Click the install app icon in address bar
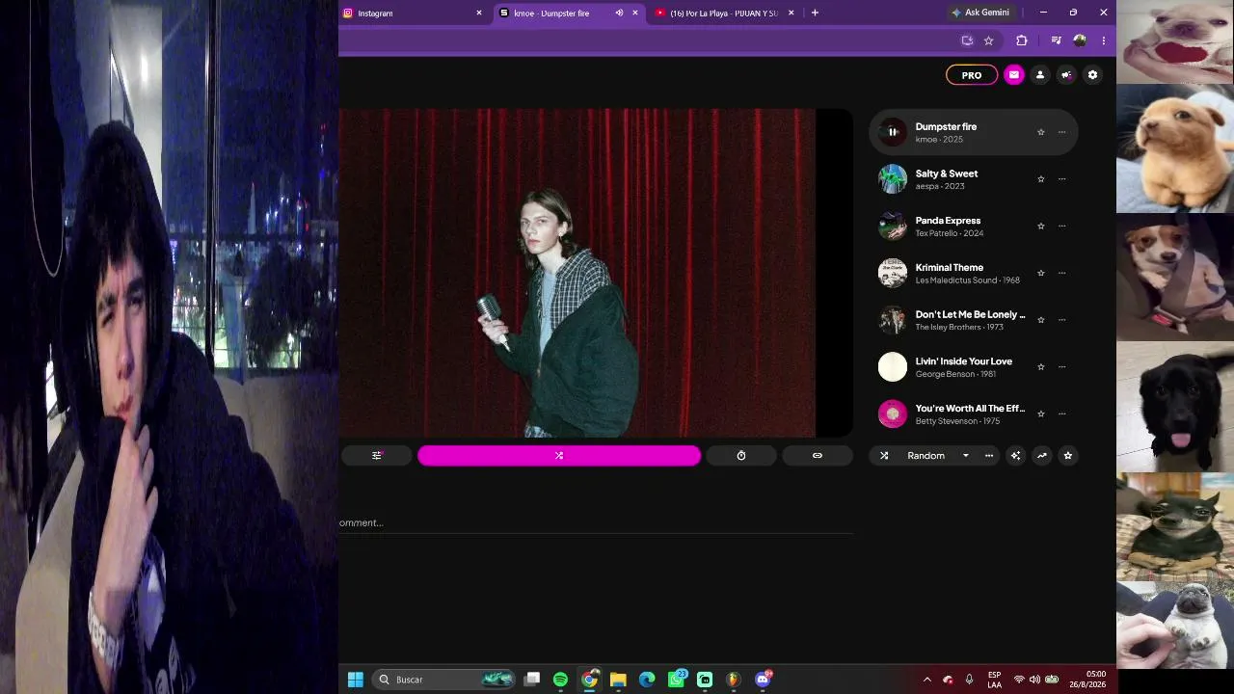The image size is (1234, 694). [967, 40]
